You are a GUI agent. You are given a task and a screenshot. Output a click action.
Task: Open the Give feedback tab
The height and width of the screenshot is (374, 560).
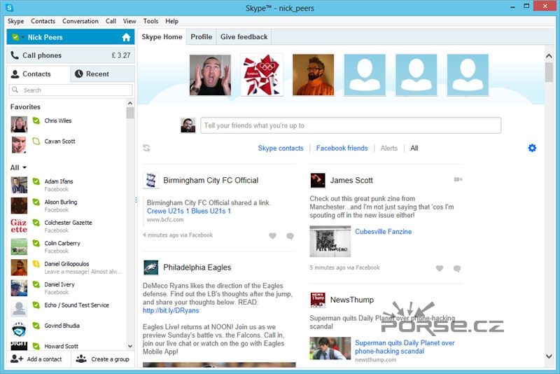(x=244, y=37)
